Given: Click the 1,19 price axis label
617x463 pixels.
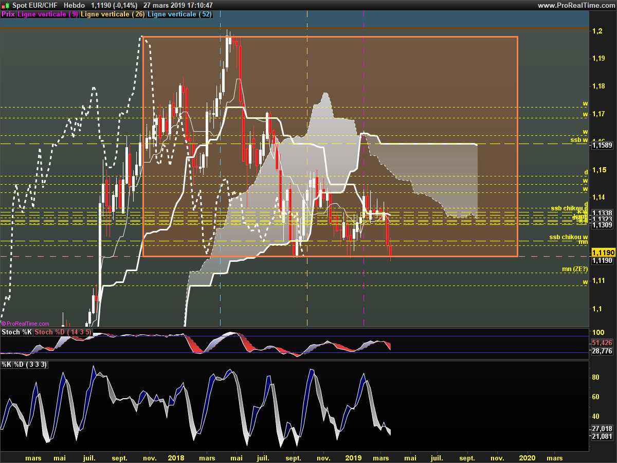Looking at the screenshot, I should (x=598, y=59).
